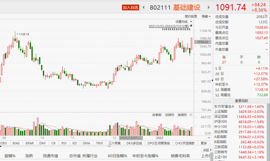Click the index list vertical scrollbar
The width and height of the screenshot is (270, 161).
[x=268, y=132]
